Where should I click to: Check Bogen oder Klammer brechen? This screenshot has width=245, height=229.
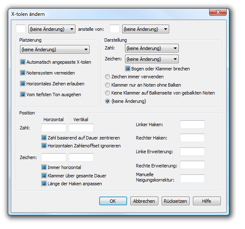(x=127, y=69)
